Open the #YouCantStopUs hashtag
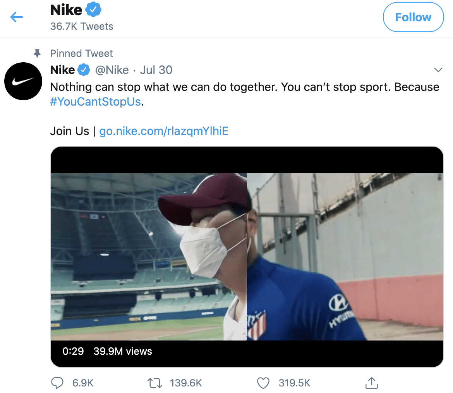 tap(95, 103)
